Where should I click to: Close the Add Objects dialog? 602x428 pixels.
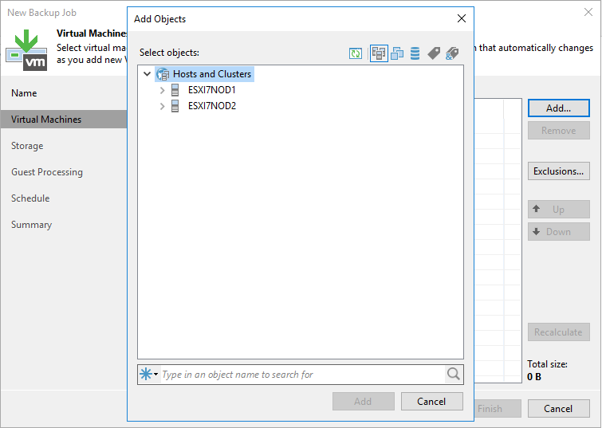tap(461, 18)
